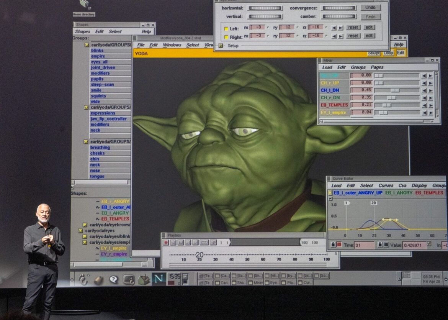Click the clock applet showing 03:35 PM
Screen dimensions: 448x320
pos(432,279)
